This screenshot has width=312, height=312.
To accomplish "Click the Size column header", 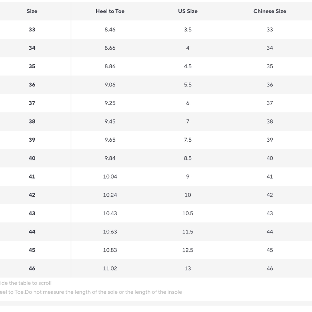I will click(32, 11).
